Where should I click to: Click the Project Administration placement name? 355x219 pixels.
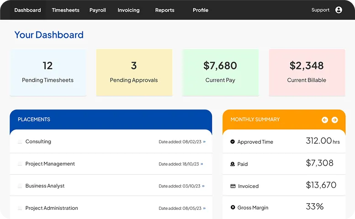point(52,208)
